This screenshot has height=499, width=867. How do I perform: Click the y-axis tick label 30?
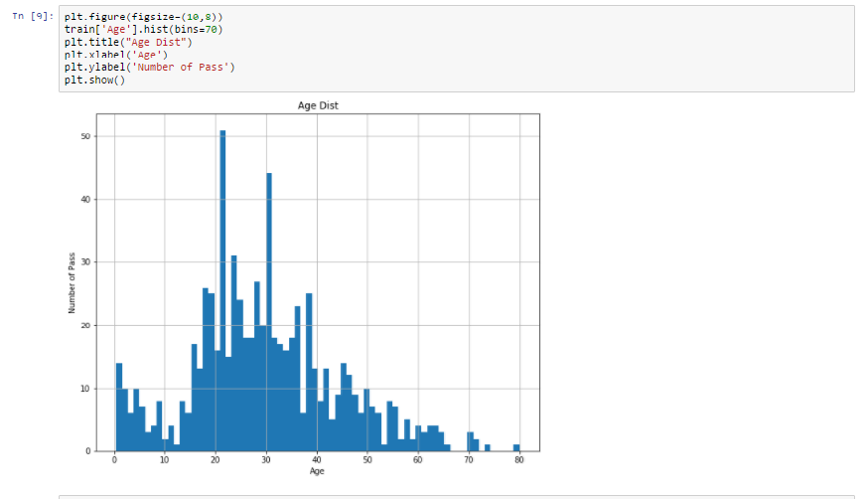(x=85, y=262)
